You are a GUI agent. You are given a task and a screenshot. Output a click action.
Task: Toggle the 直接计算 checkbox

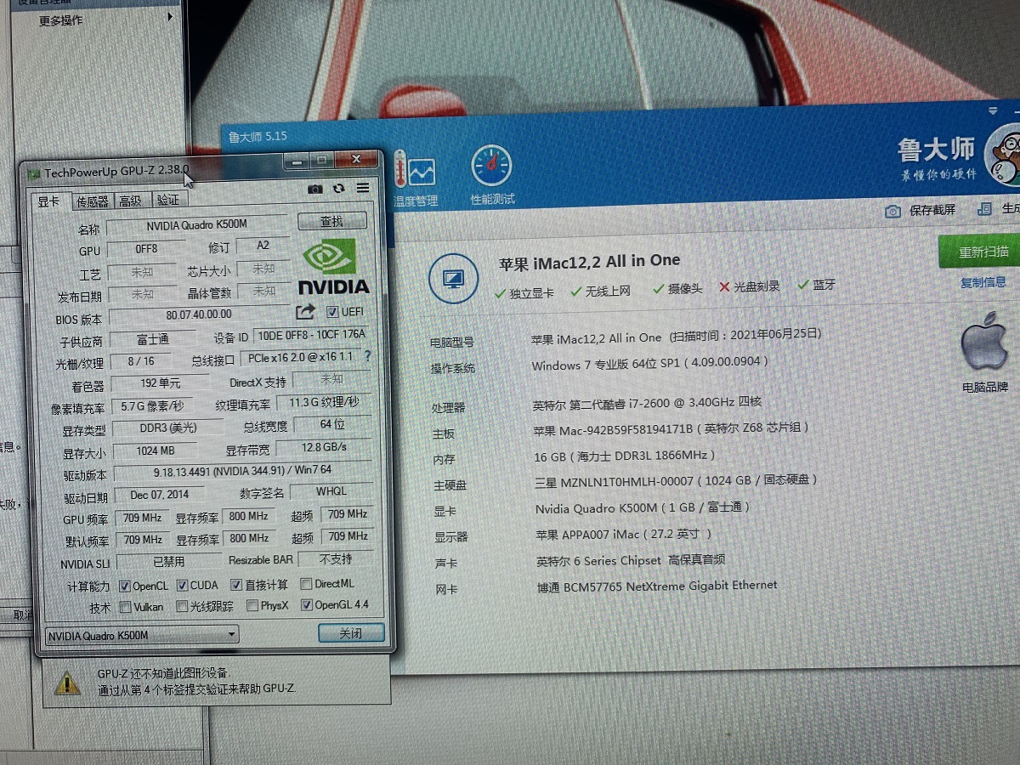[236, 585]
